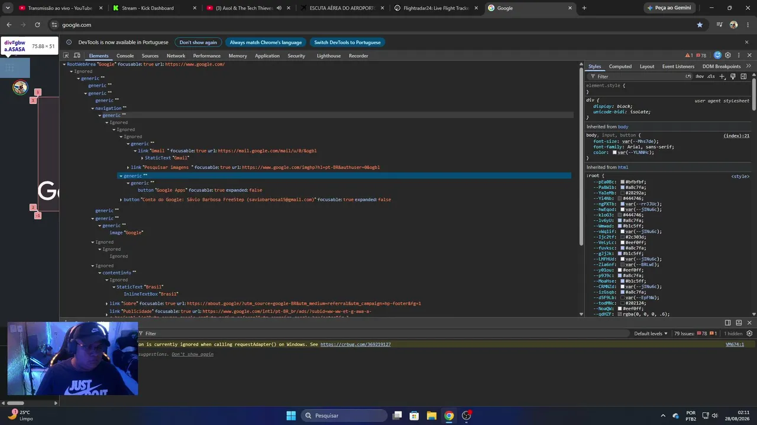This screenshot has width=757, height=425.
Task: Open Chrome from the taskbar
Action: 449,416
